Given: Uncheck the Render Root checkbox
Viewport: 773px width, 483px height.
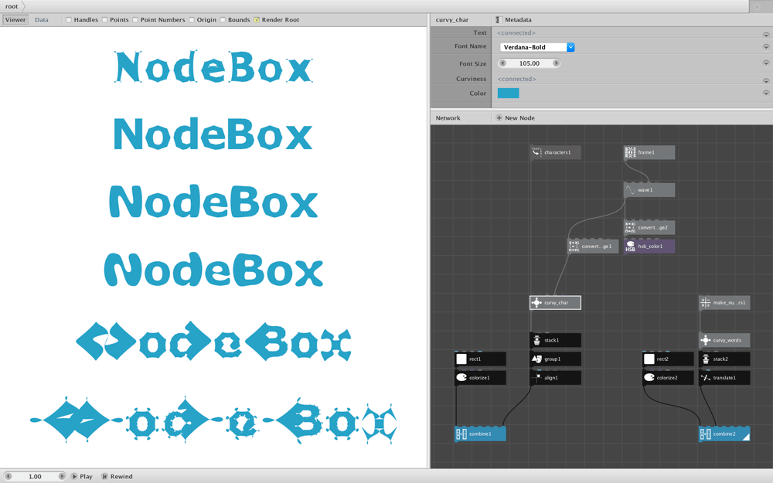Looking at the screenshot, I should 257,20.
